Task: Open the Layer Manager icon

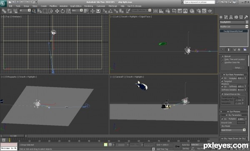Action: pyautogui.click(x=168, y=11)
